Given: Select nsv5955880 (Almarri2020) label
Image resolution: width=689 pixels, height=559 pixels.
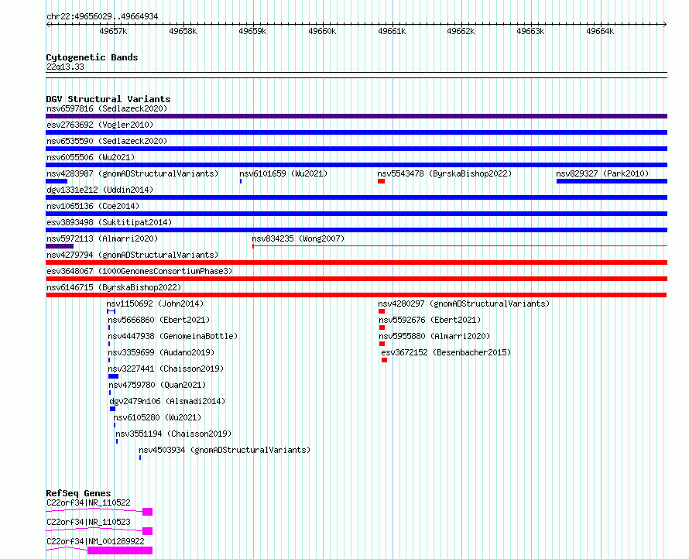Looking at the screenshot, I should [x=434, y=336].
